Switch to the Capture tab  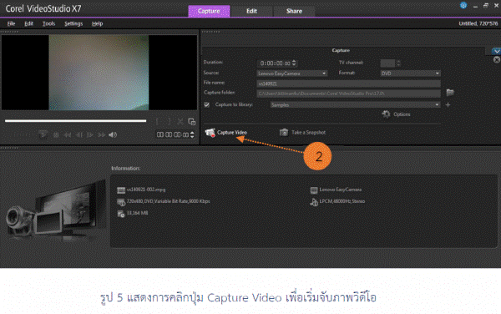pyautogui.click(x=209, y=11)
